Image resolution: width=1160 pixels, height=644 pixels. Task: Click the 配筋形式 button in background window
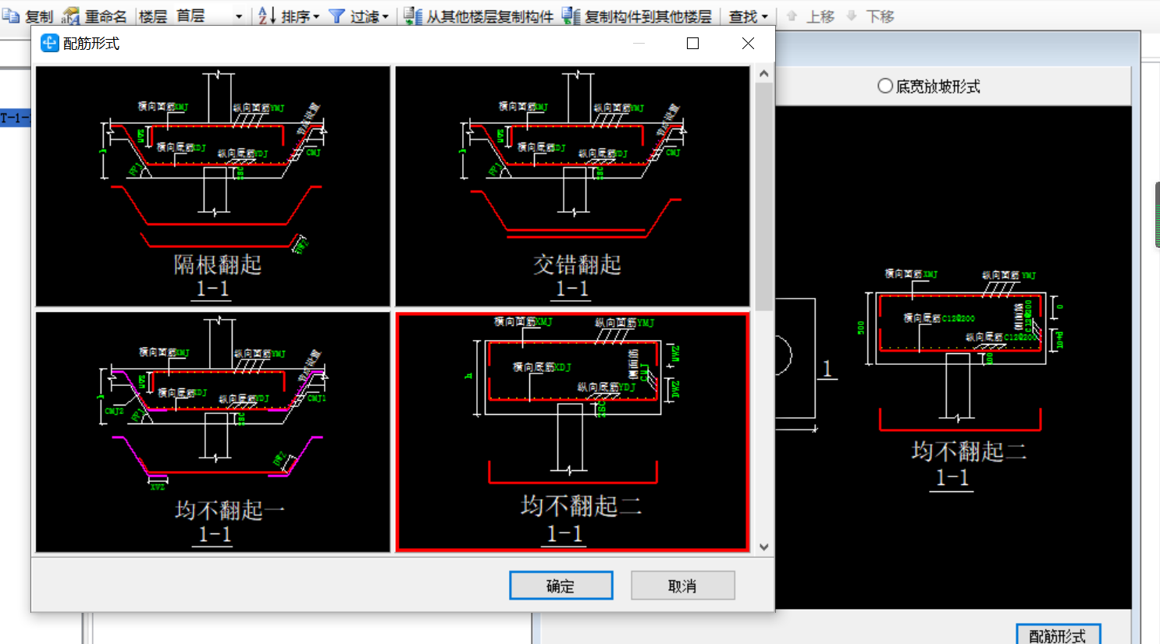[1058, 635]
